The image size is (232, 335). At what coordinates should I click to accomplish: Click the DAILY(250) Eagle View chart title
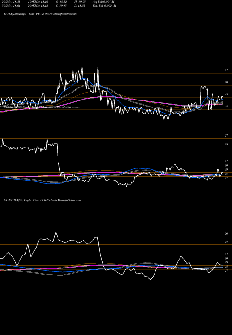[x=40, y=14]
